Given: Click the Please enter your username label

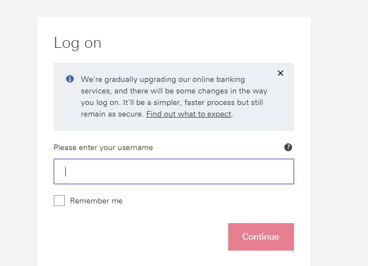Looking at the screenshot, I should pyautogui.click(x=103, y=148).
